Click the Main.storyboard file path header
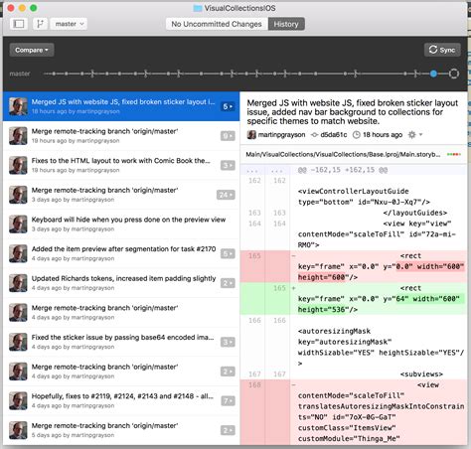 (343, 154)
